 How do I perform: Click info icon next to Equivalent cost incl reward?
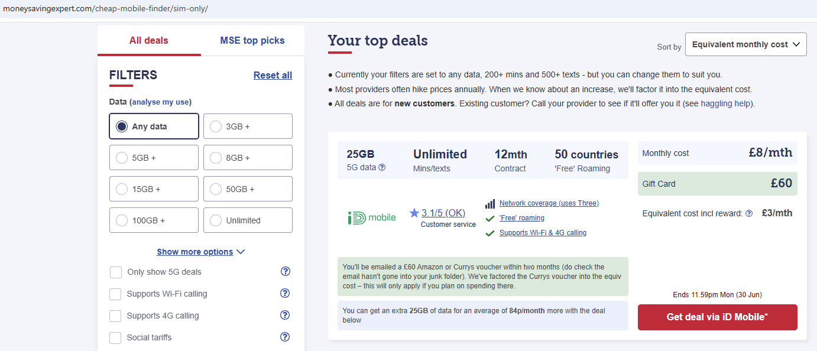[749, 213]
